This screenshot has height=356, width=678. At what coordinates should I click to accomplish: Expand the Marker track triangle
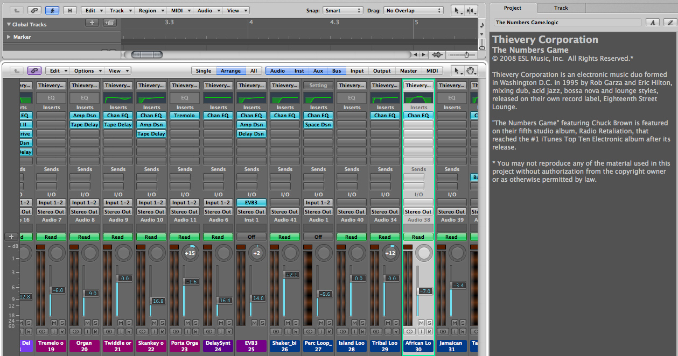pyautogui.click(x=9, y=37)
